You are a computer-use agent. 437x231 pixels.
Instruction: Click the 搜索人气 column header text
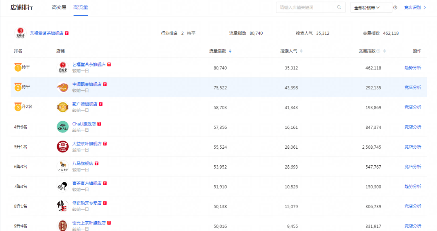[289, 51]
